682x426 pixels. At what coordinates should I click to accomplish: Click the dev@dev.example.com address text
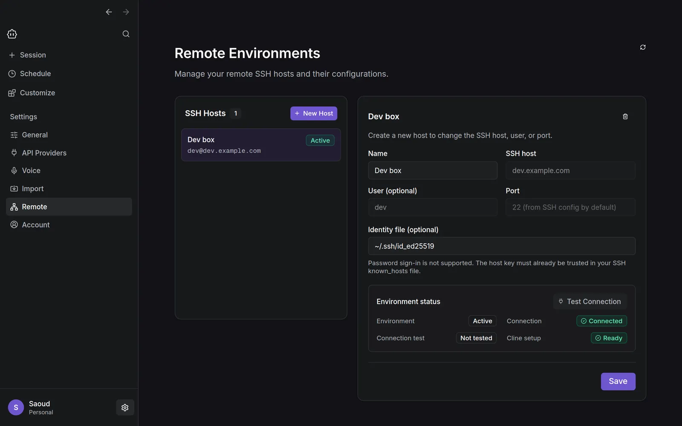pyautogui.click(x=224, y=151)
